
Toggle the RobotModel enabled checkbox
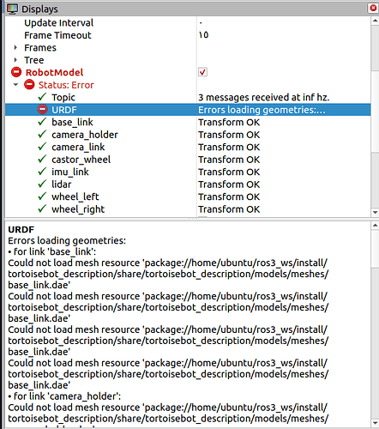tap(202, 72)
